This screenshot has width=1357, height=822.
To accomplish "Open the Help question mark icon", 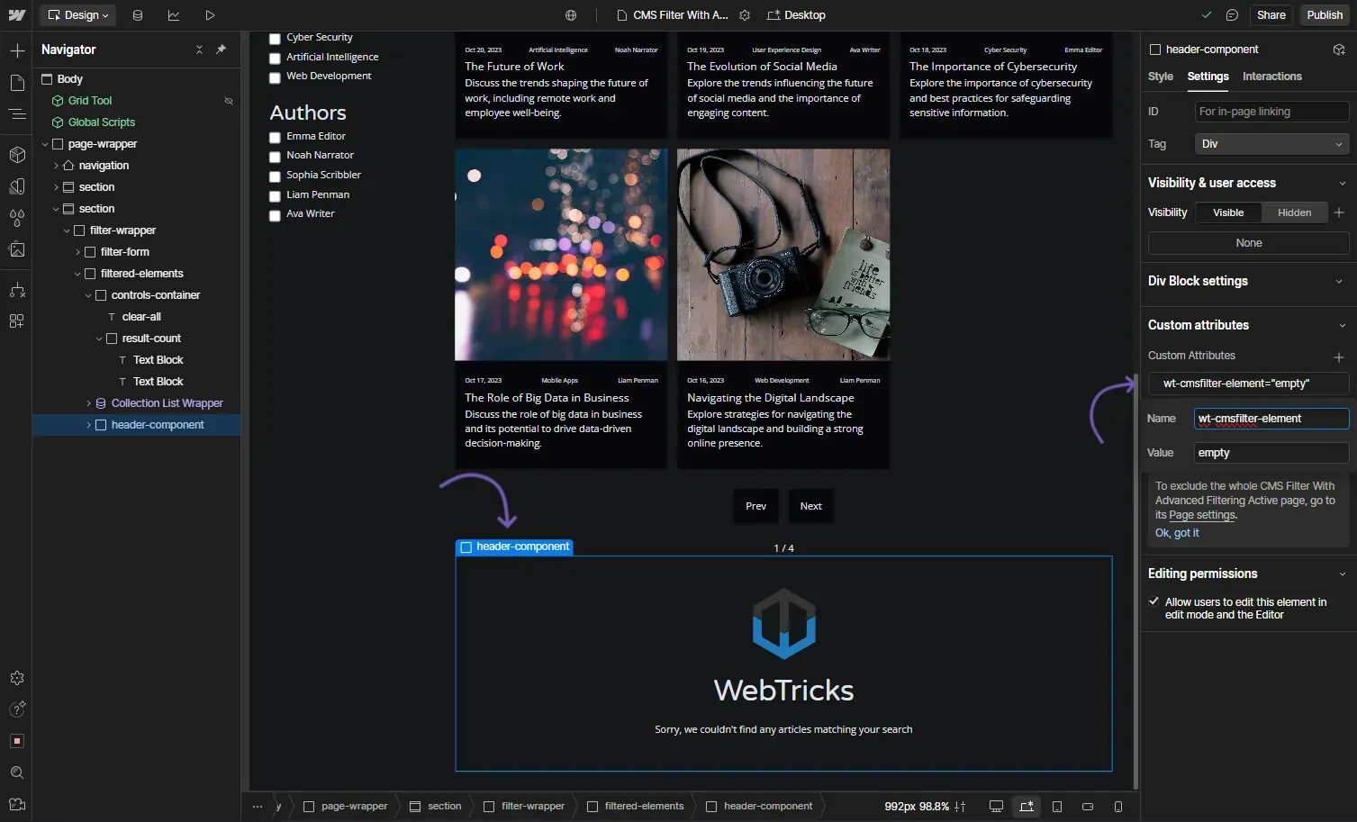I will (x=17, y=709).
